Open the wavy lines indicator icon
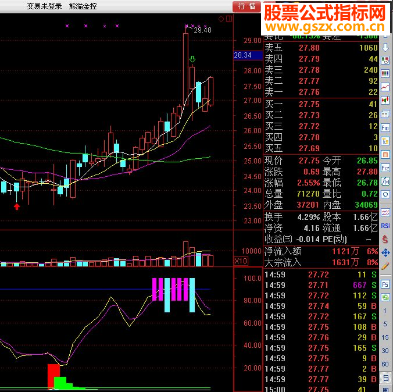 click(385, 213)
